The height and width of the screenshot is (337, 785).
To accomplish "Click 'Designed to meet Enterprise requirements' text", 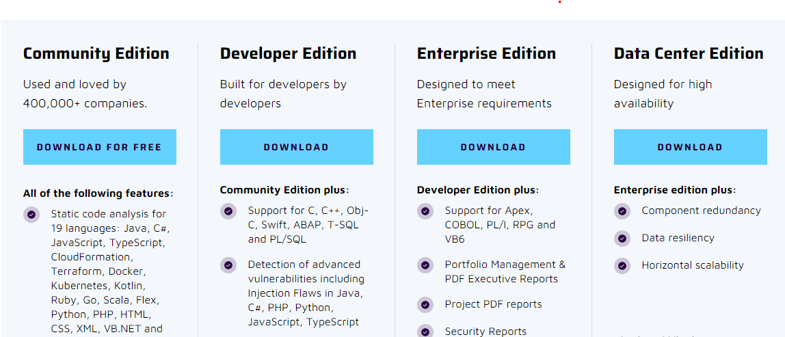I will coord(484,94).
